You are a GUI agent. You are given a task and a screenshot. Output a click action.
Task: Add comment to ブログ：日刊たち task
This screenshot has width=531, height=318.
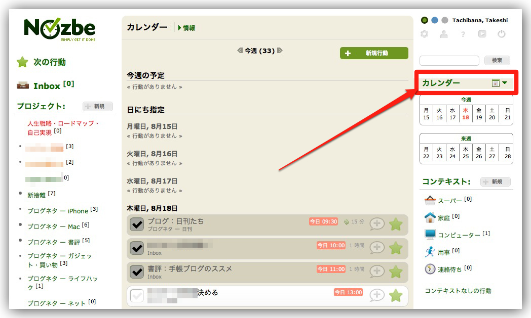pos(377,224)
